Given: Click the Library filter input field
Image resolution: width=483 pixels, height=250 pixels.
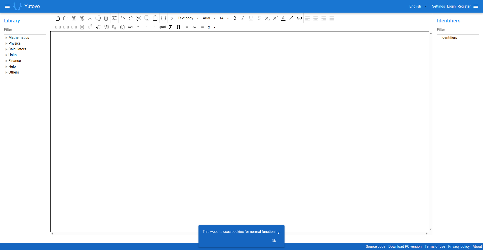Looking at the screenshot, I should 25,30.
